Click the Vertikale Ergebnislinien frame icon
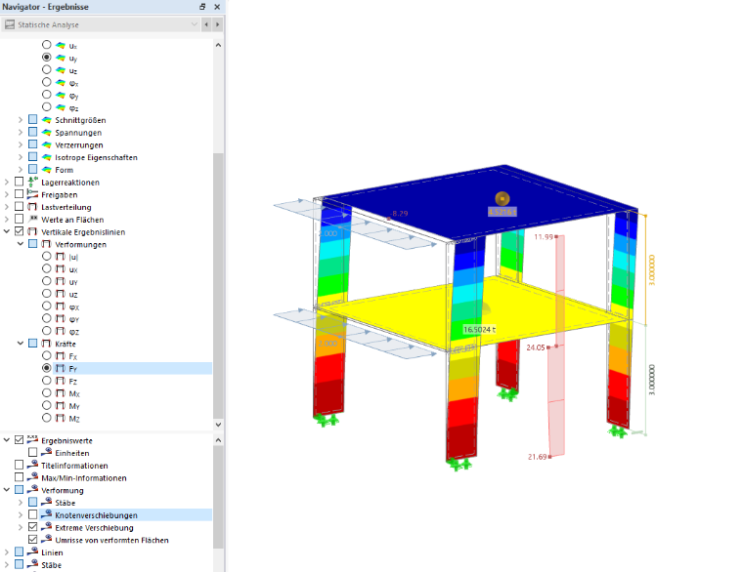The height and width of the screenshot is (572, 743). tap(32, 231)
